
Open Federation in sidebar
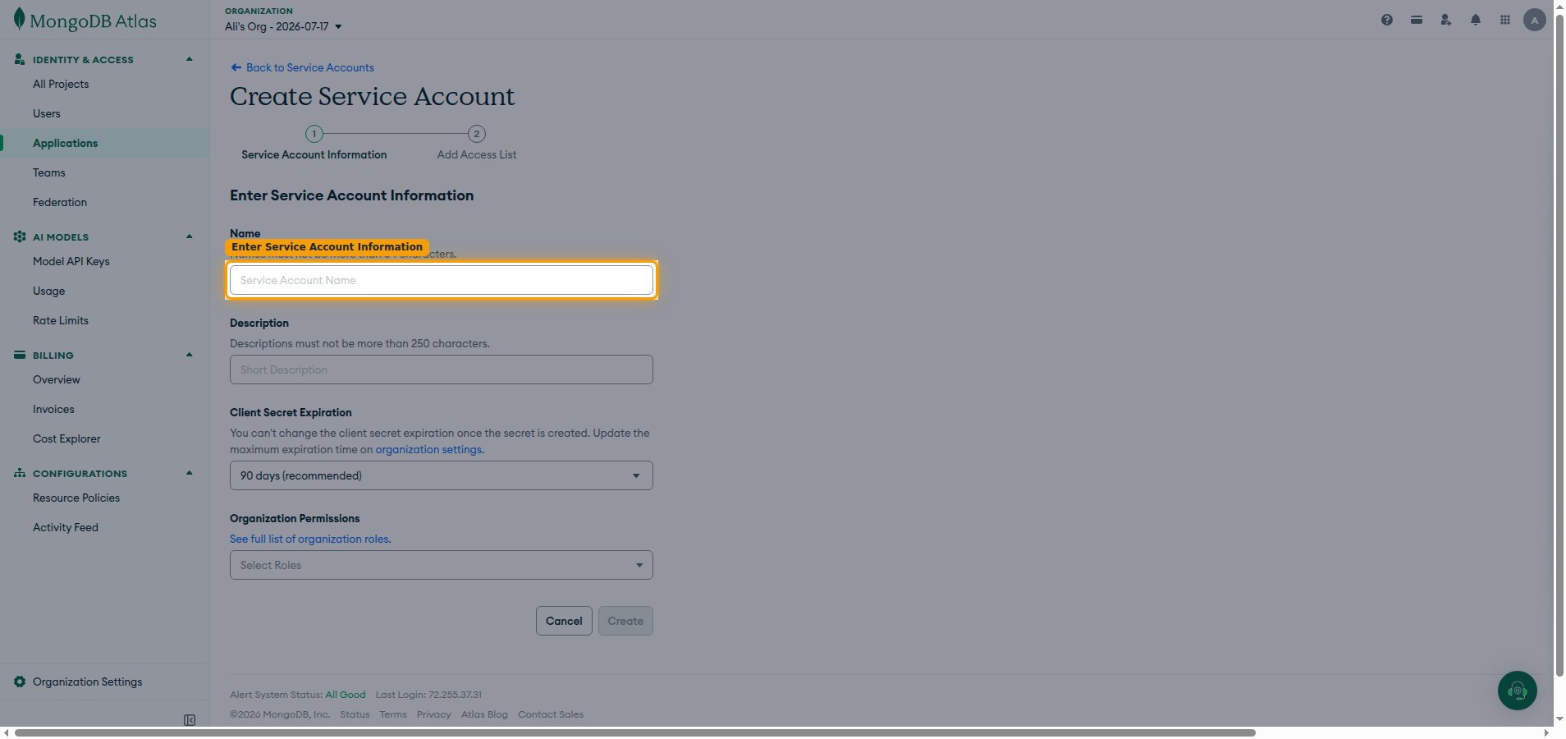tap(60, 202)
